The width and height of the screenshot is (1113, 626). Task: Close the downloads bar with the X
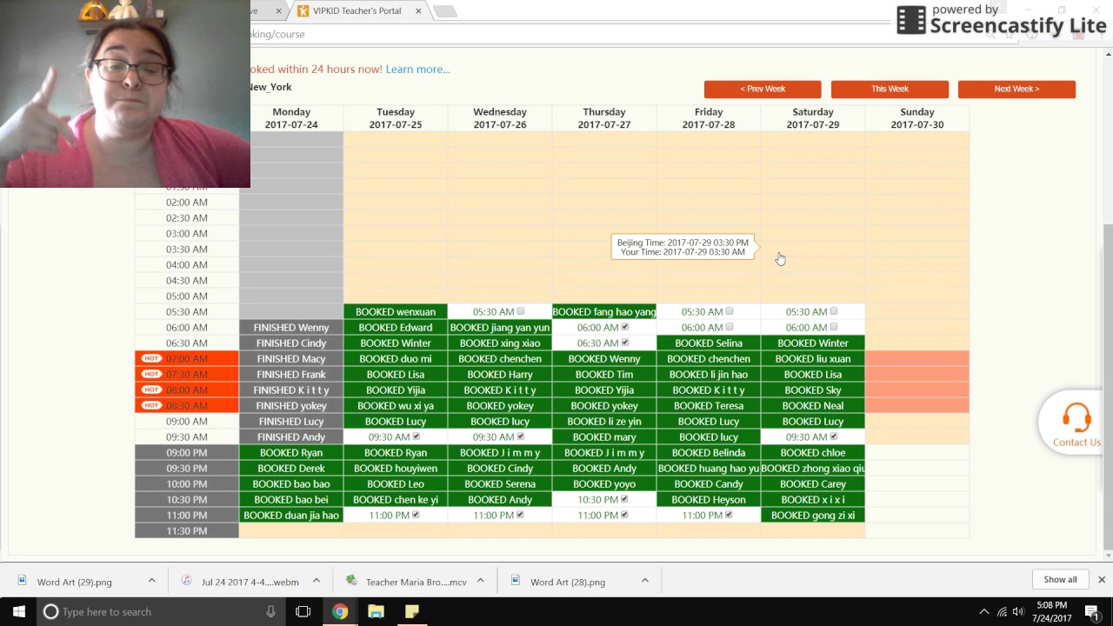click(x=1101, y=580)
